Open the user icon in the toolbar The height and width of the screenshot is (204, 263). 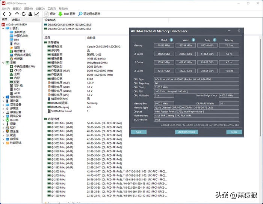point(30,14)
